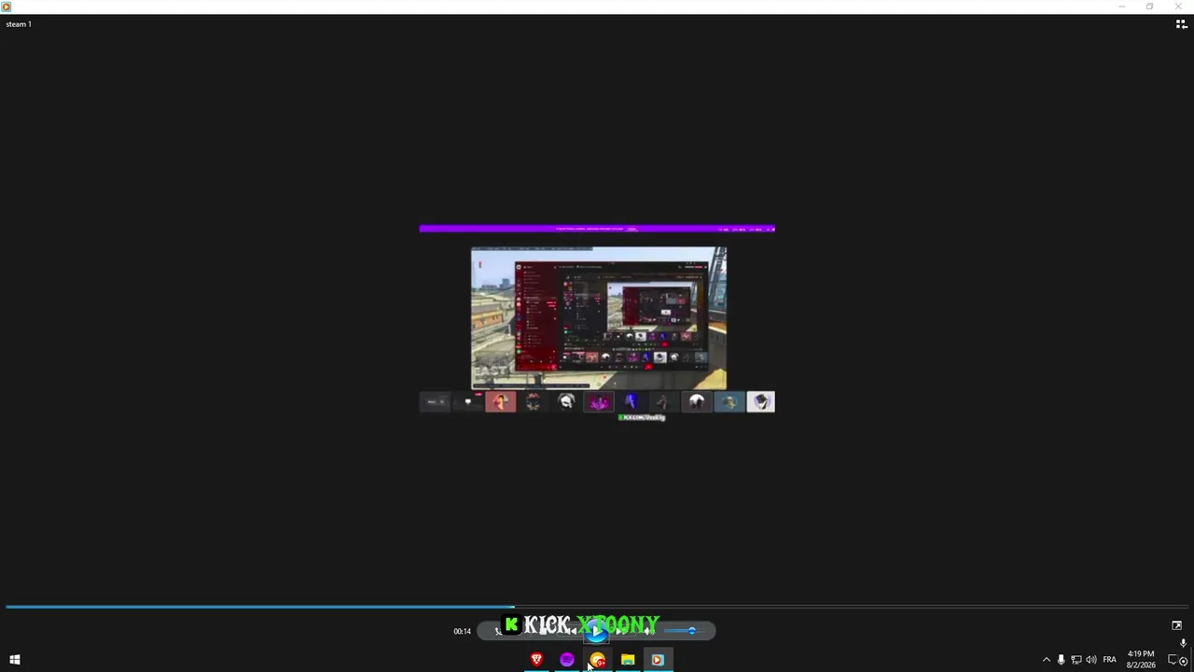Click the media player title bar icon
1194x672 pixels.
pos(7,7)
